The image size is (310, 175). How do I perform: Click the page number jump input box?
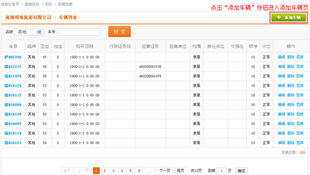221,171
